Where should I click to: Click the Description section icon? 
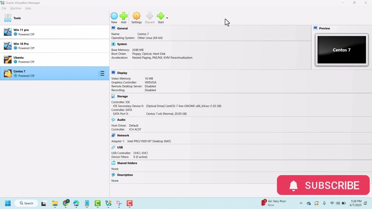pyautogui.click(x=113, y=175)
